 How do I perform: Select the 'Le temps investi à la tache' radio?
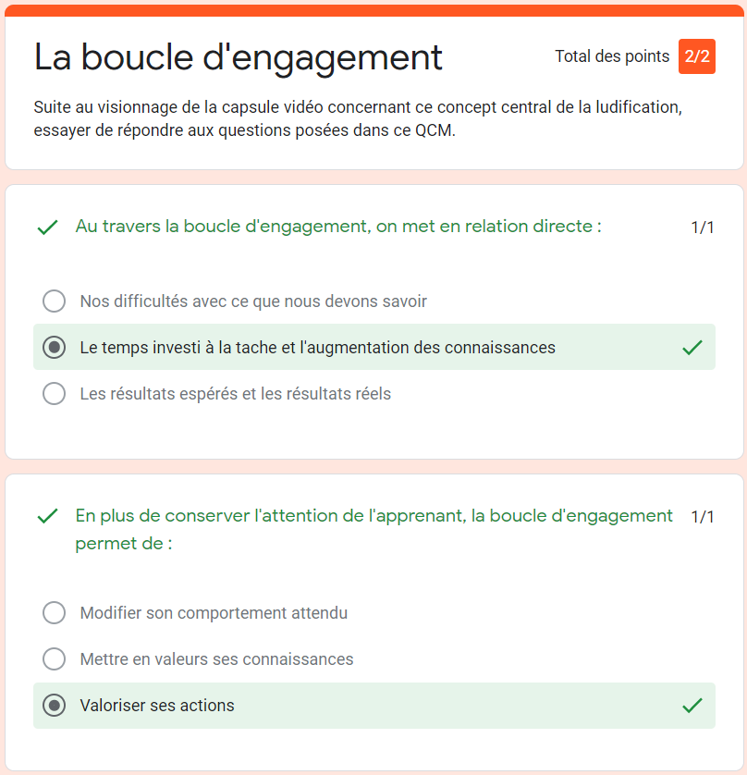click(54, 347)
